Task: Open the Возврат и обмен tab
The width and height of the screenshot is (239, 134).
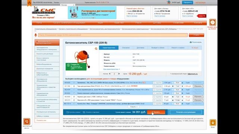Action: [158, 48]
